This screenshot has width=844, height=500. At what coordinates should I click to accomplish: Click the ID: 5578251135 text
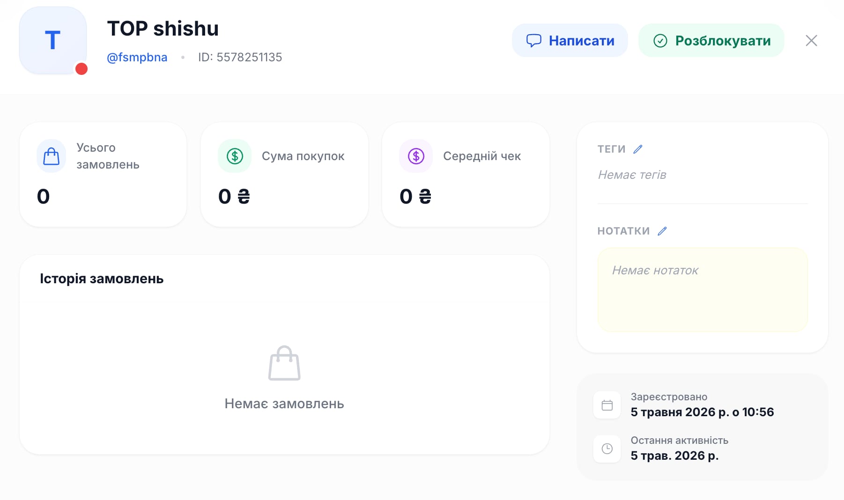coord(240,57)
